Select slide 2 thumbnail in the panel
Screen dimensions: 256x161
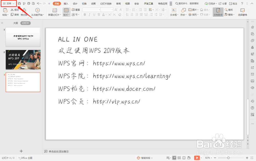tap(23, 59)
